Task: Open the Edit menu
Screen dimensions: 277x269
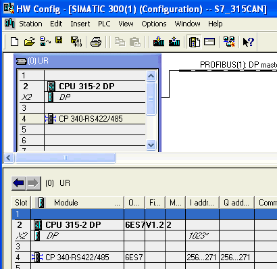Action: (x=56, y=24)
